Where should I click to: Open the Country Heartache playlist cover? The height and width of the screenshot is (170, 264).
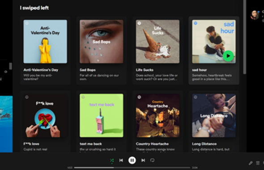158,115
